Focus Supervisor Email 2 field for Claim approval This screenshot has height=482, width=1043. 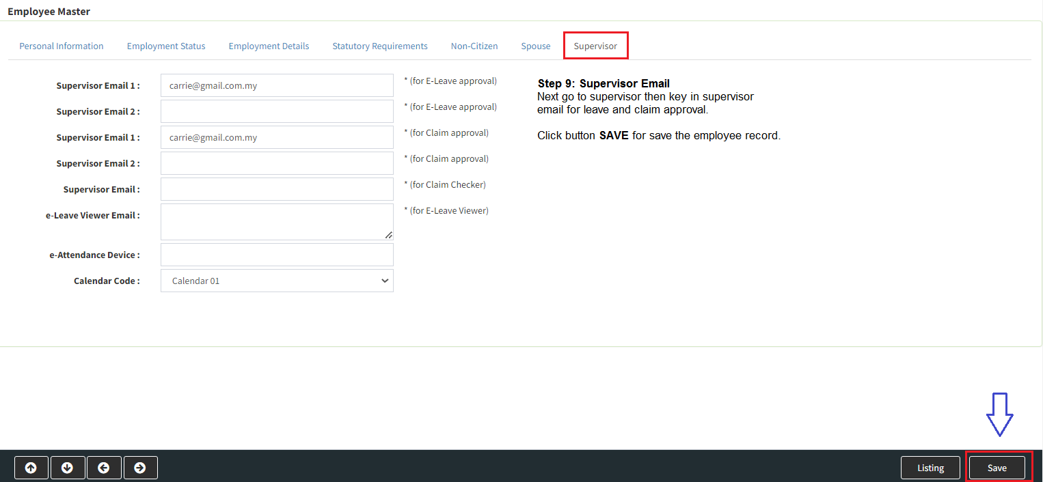277,163
